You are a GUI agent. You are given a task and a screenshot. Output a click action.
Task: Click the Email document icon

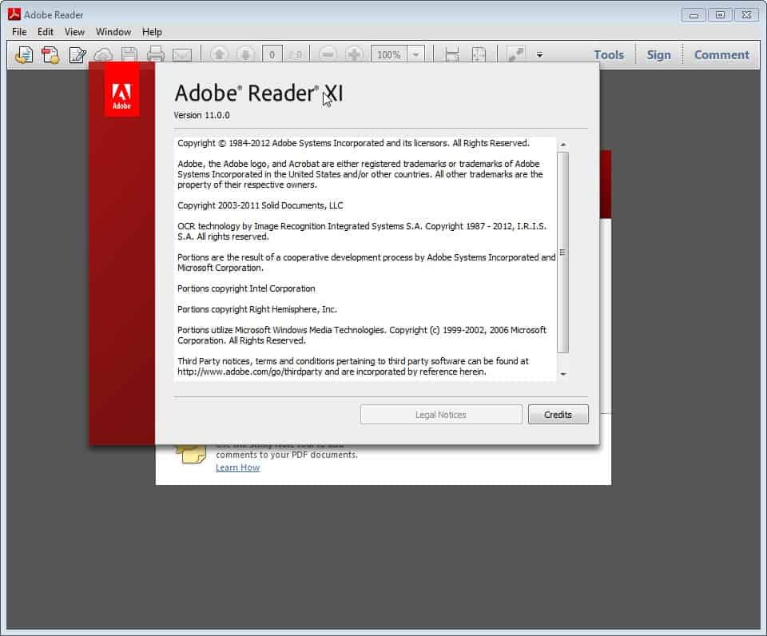(x=183, y=54)
